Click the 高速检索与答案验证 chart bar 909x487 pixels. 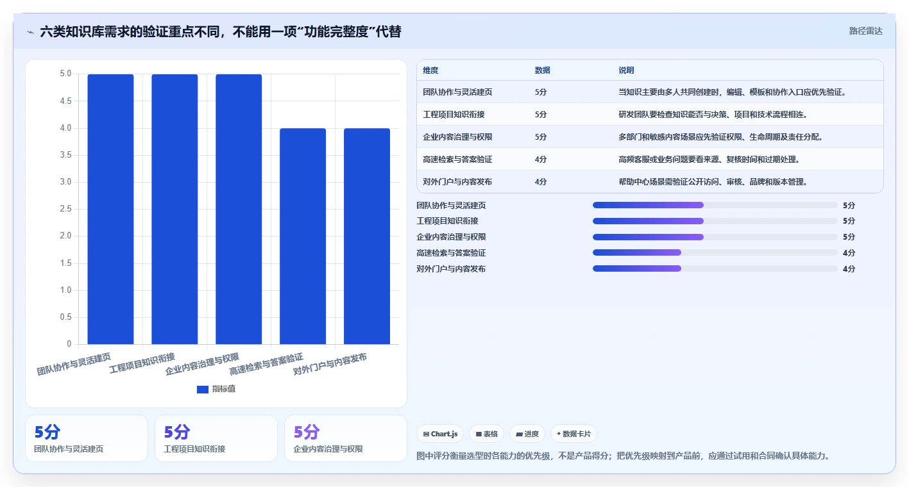[303, 236]
